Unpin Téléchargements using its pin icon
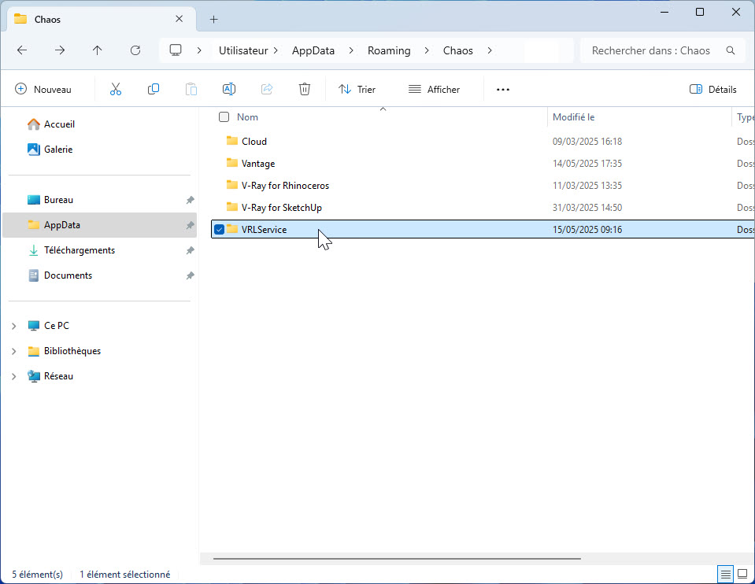 coord(191,250)
